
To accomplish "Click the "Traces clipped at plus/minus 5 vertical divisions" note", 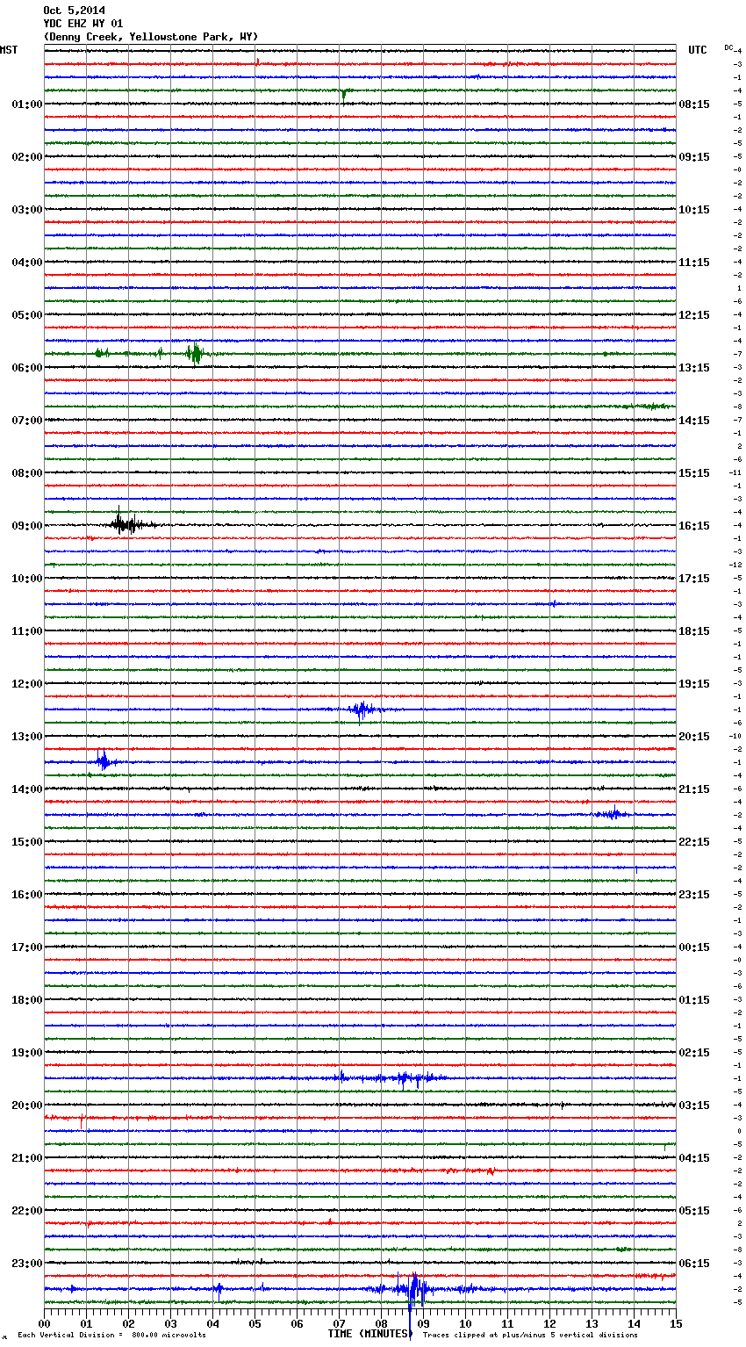I will pyautogui.click(x=530, y=1335).
